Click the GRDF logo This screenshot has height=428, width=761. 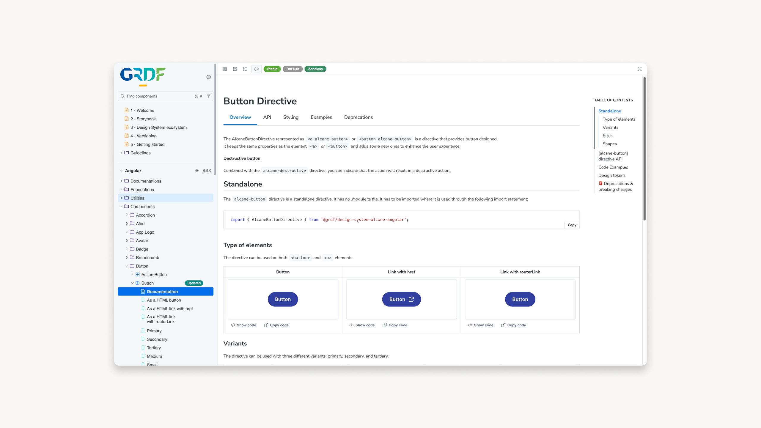click(x=143, y=77)
